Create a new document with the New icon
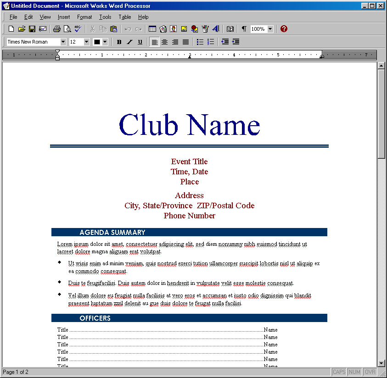This screenshot has width=387, height=378. click(x=11, y=29)
